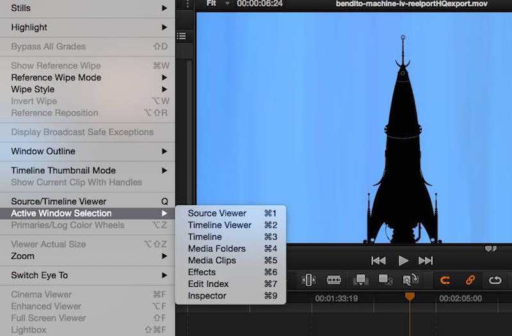Click the orange timeline playhead handle
This screenshot has width=512, height=336.
410,296
